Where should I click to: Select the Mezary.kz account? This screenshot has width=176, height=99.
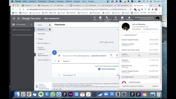(x=140, y=61)
